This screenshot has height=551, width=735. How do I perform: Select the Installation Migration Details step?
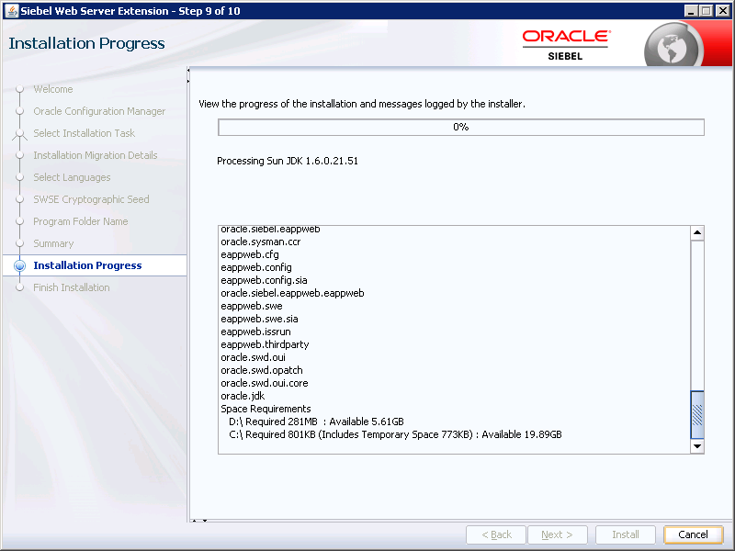pyautogui.click(x=96, y=155)
